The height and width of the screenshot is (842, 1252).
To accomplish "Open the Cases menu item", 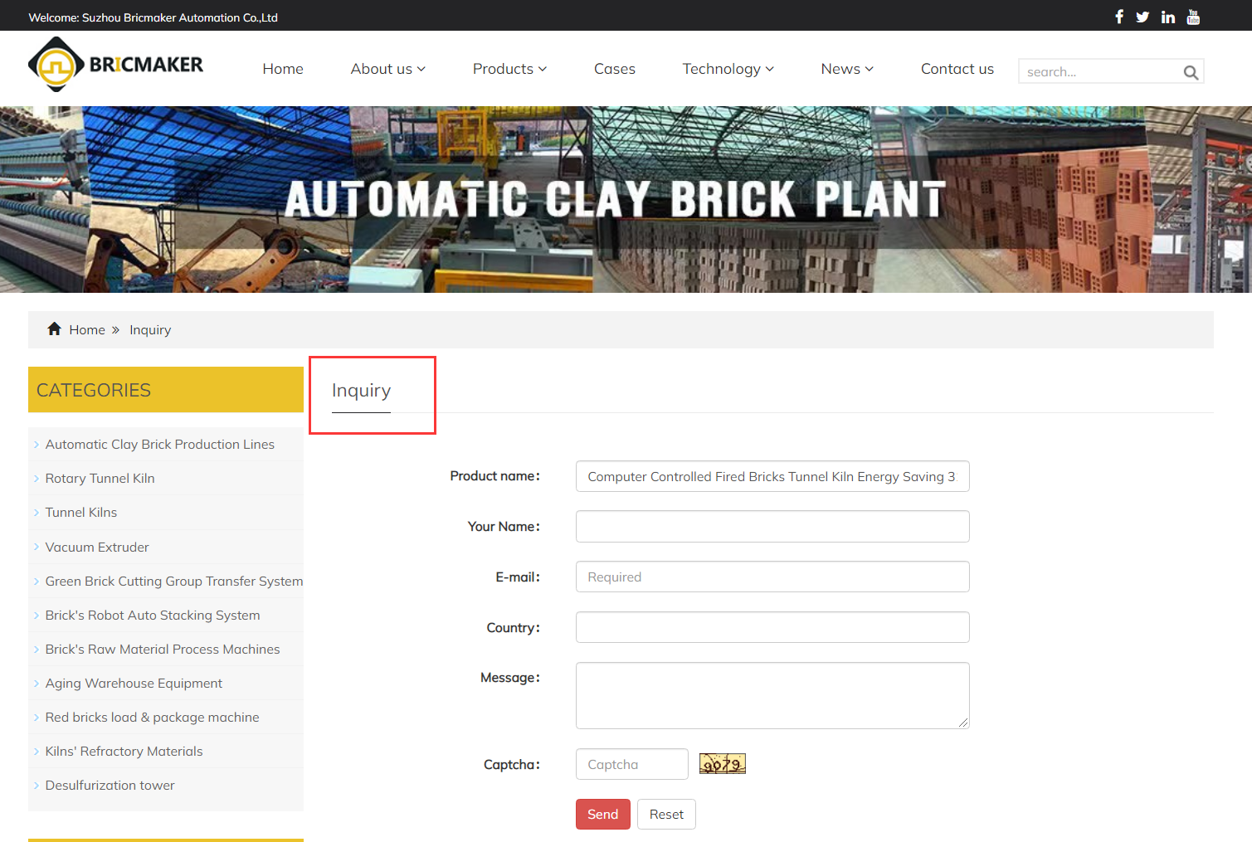I will pyautogui.click(x=614, y=69).
